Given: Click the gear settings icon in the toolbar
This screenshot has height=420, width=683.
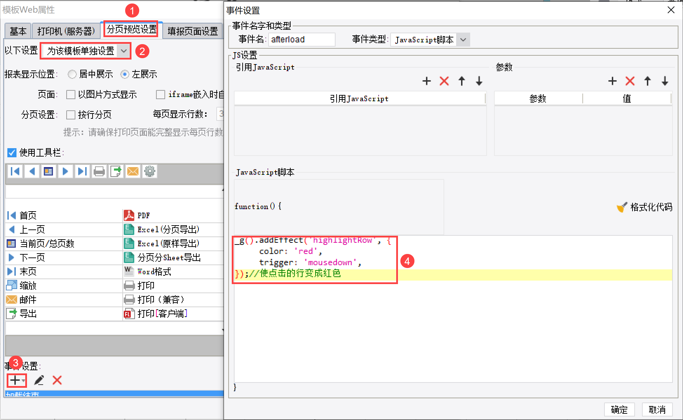Looking at the screenshot, I should coord(150,171).
